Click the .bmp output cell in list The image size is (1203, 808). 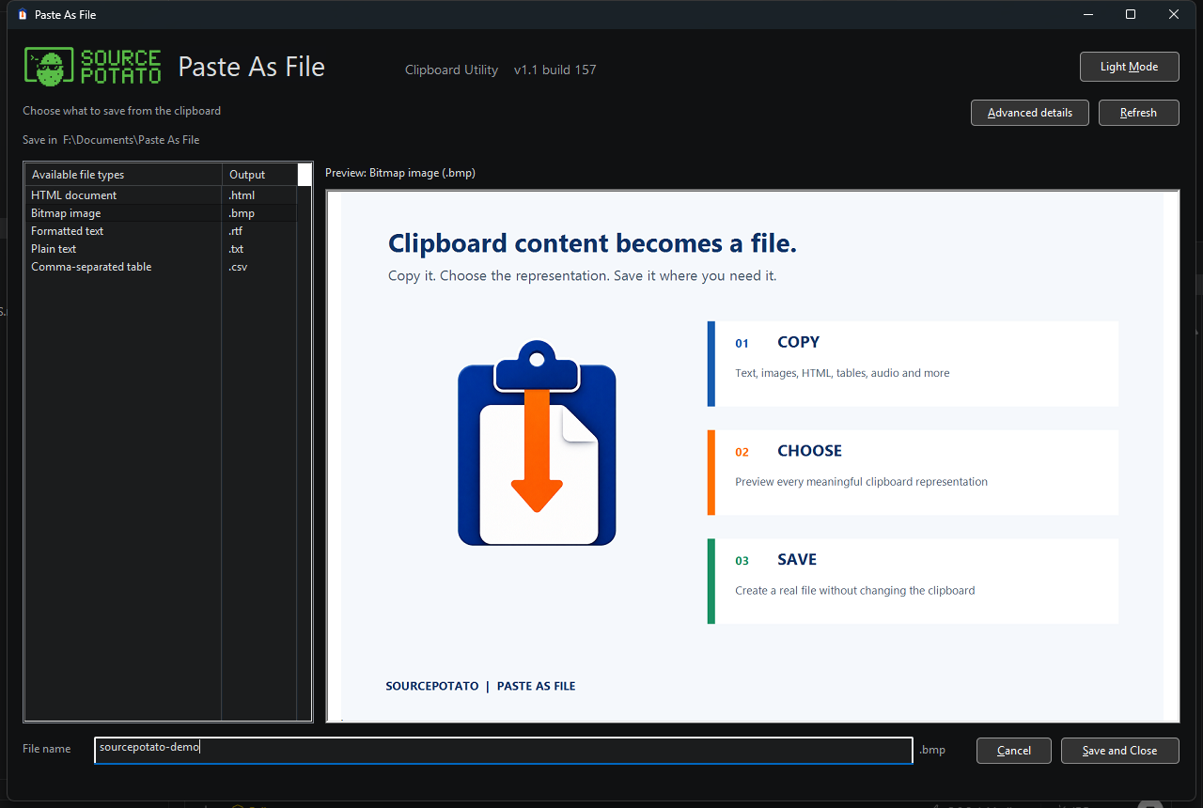pos(259,213)
